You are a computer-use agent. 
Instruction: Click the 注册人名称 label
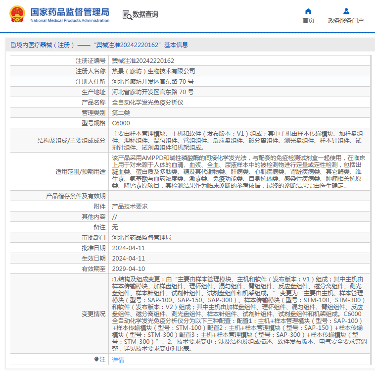pyautogui.click(x=91, y=71)
